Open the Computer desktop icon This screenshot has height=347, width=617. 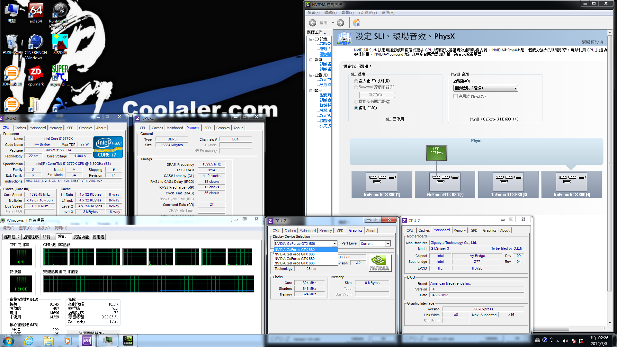(x=12, y=13)
